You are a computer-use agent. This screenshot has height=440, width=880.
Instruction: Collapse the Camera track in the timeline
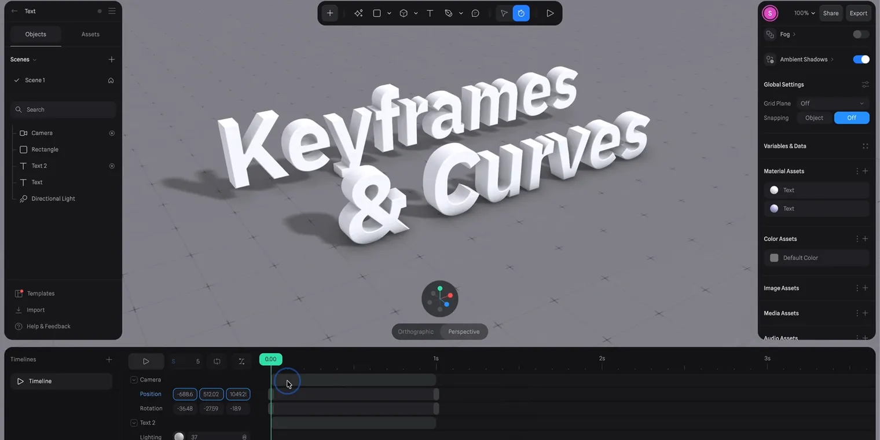[x=134, y=379]
